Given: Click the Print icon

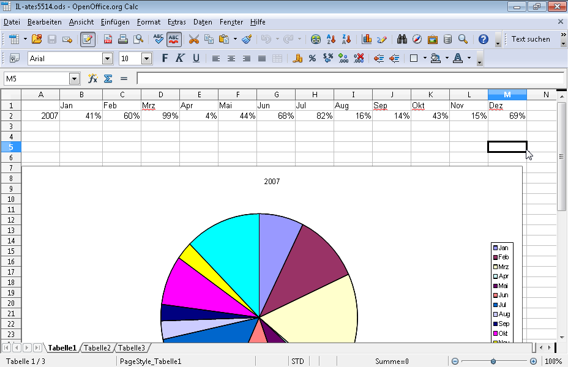Looking at the screenshot, I should click(x=123, y=39).
